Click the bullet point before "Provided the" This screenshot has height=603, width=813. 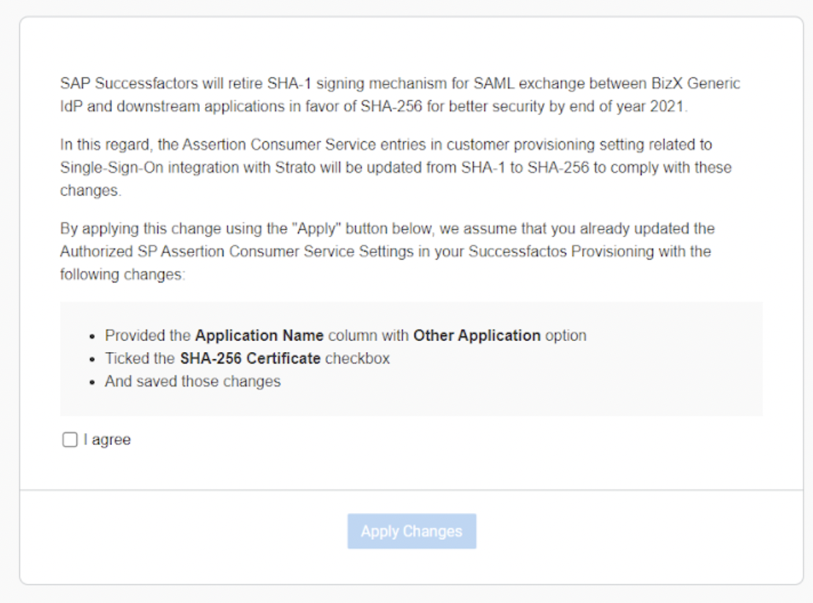pos(92,337)
